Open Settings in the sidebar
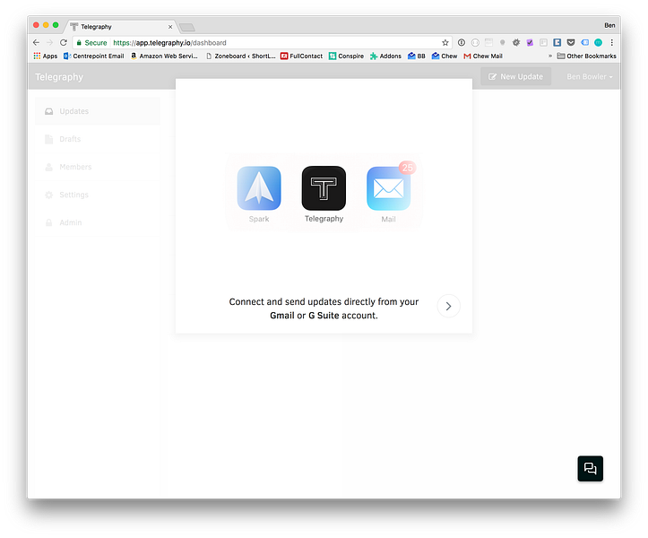 click(98, 195)
